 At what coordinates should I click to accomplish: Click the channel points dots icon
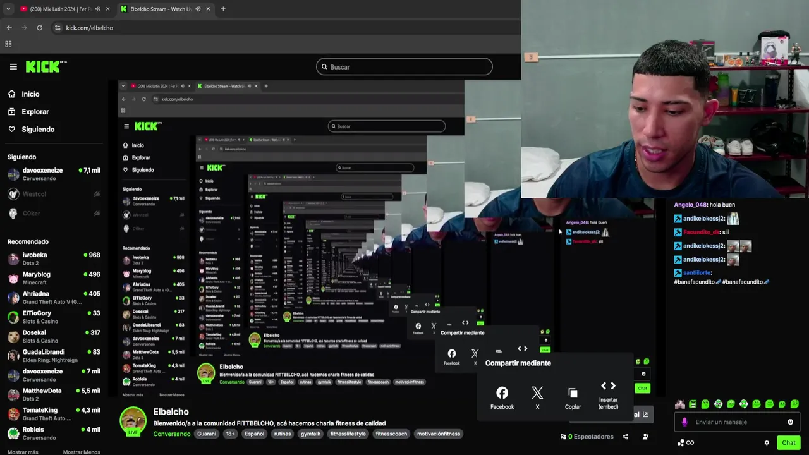click(x=680, y=443)
